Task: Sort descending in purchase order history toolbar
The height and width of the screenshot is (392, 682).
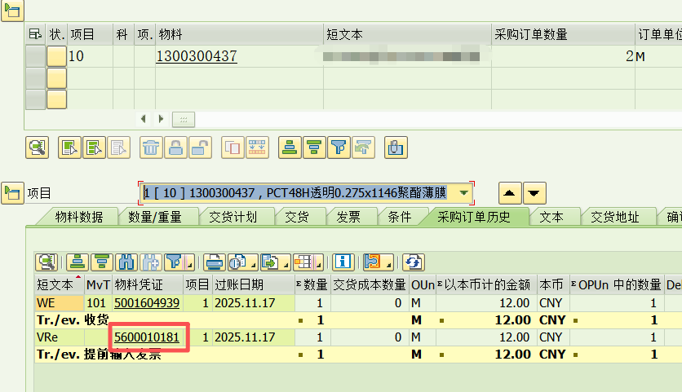Action: [102, 262]
